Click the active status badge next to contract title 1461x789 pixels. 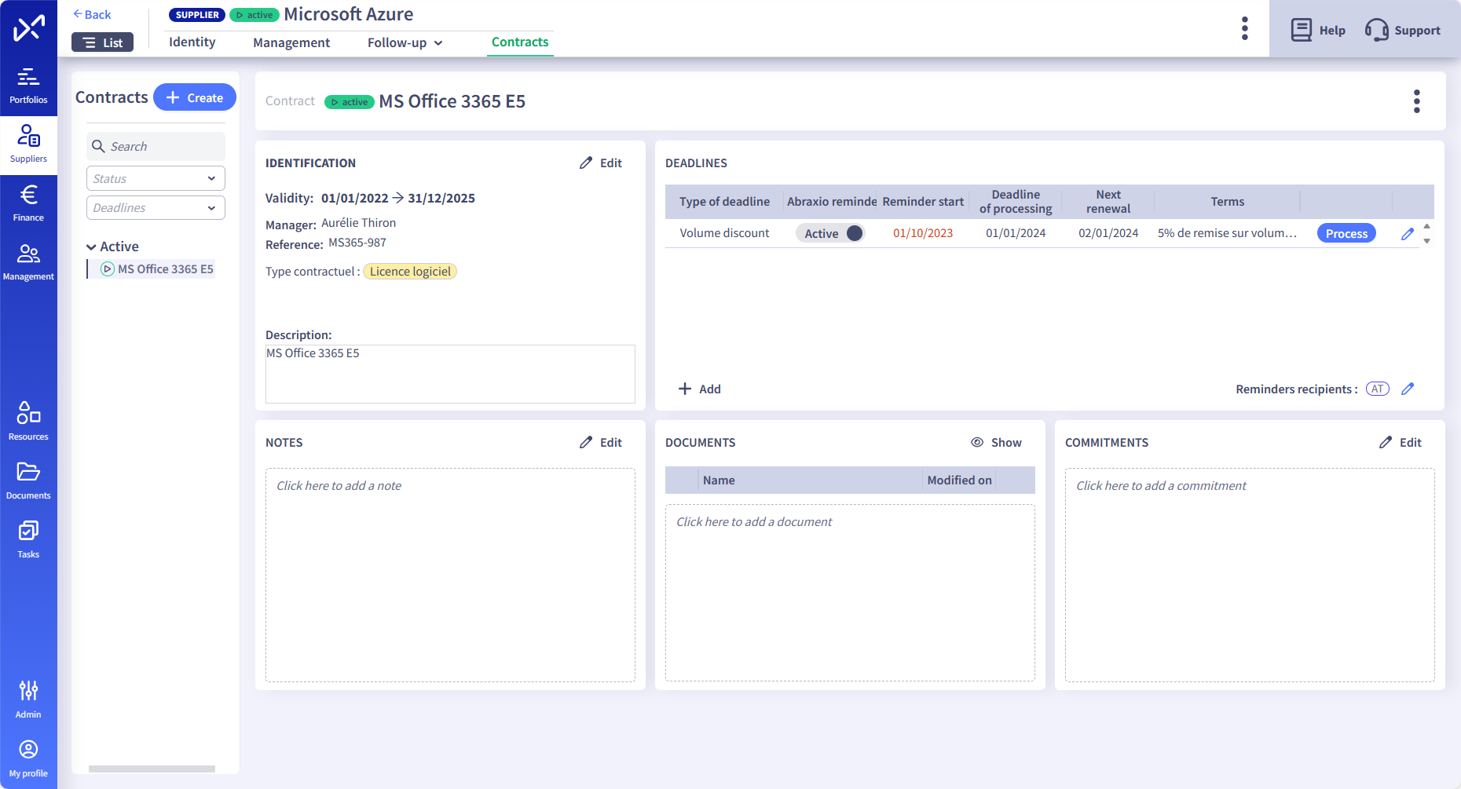pyautogui.click(x=349, y=102)
